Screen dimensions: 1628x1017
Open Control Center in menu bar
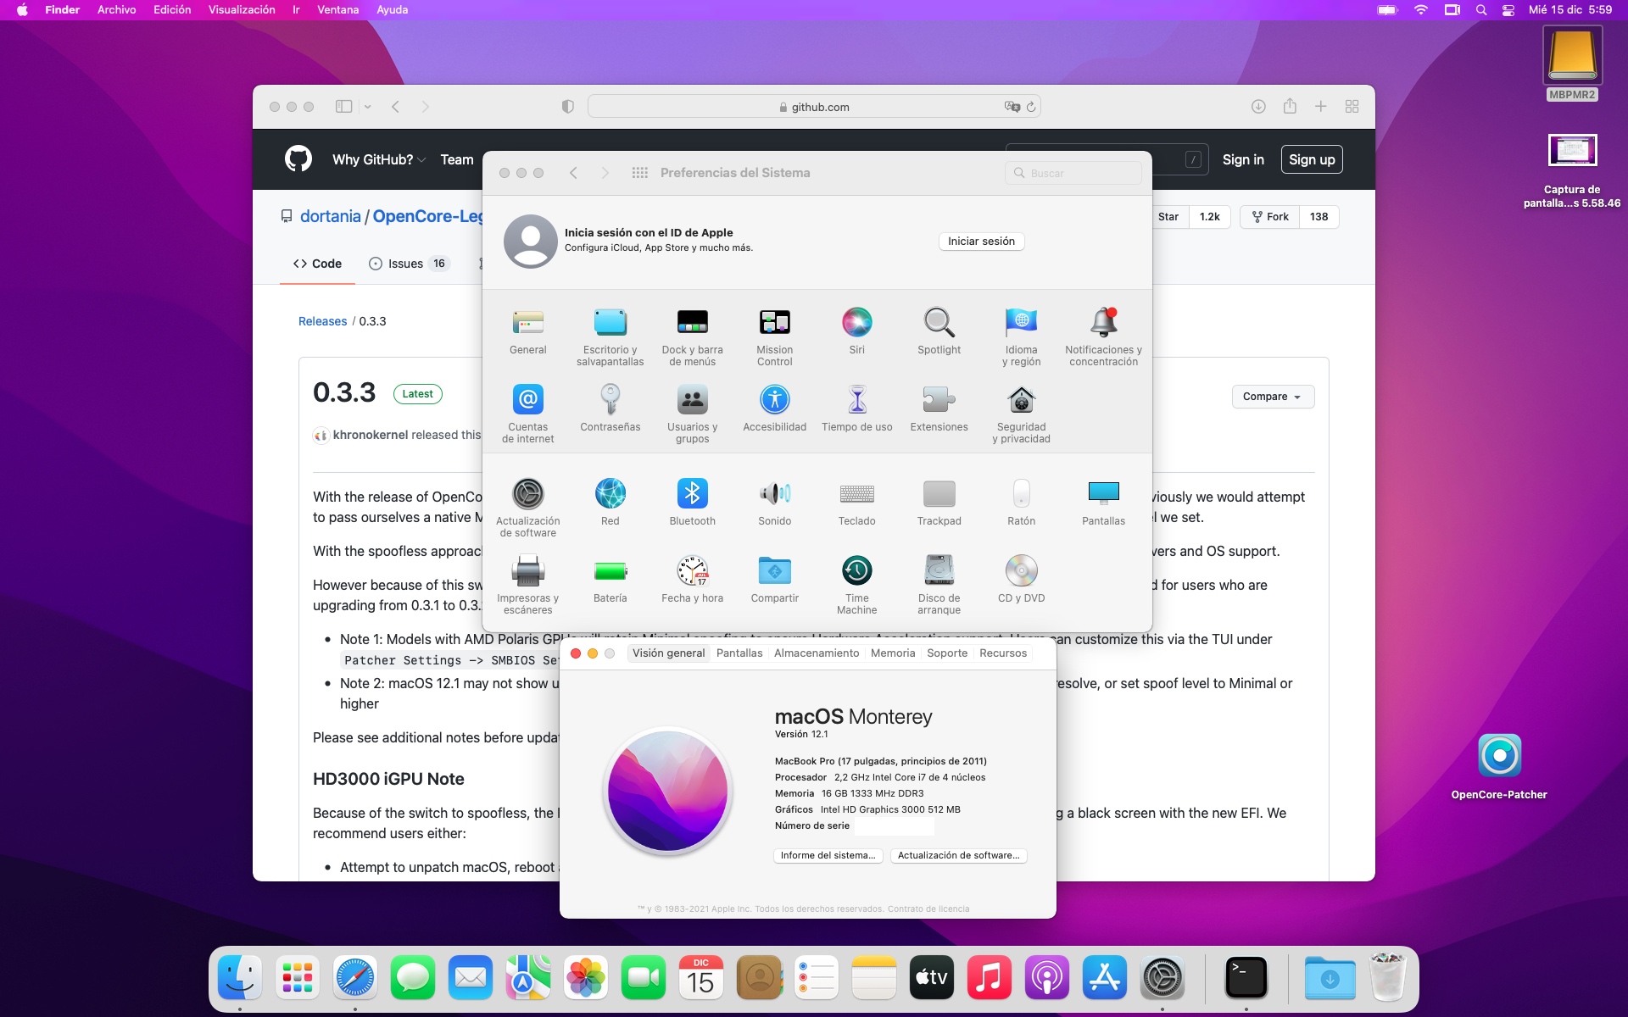click(x=1508, y=10)
